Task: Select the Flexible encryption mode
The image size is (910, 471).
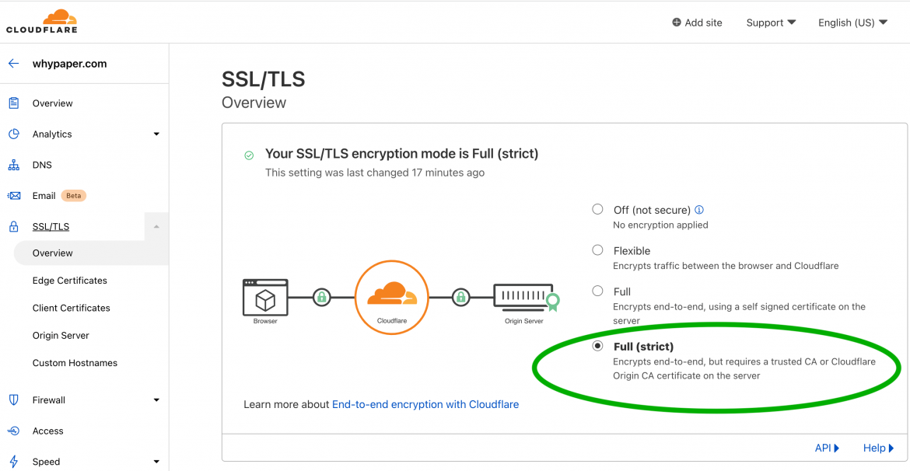Action: 597,249
